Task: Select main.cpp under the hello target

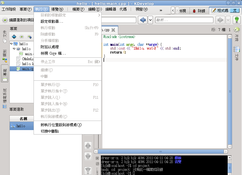Action: click(26, 54)
